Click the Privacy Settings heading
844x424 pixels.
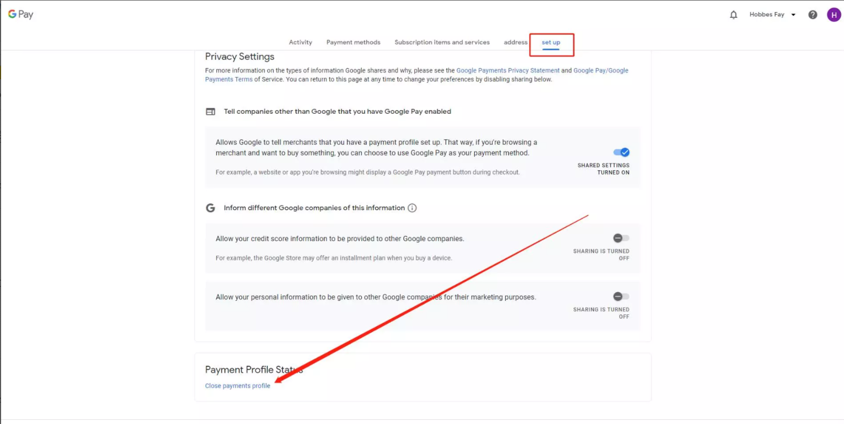pyautogui.click(x=239, y=56)
